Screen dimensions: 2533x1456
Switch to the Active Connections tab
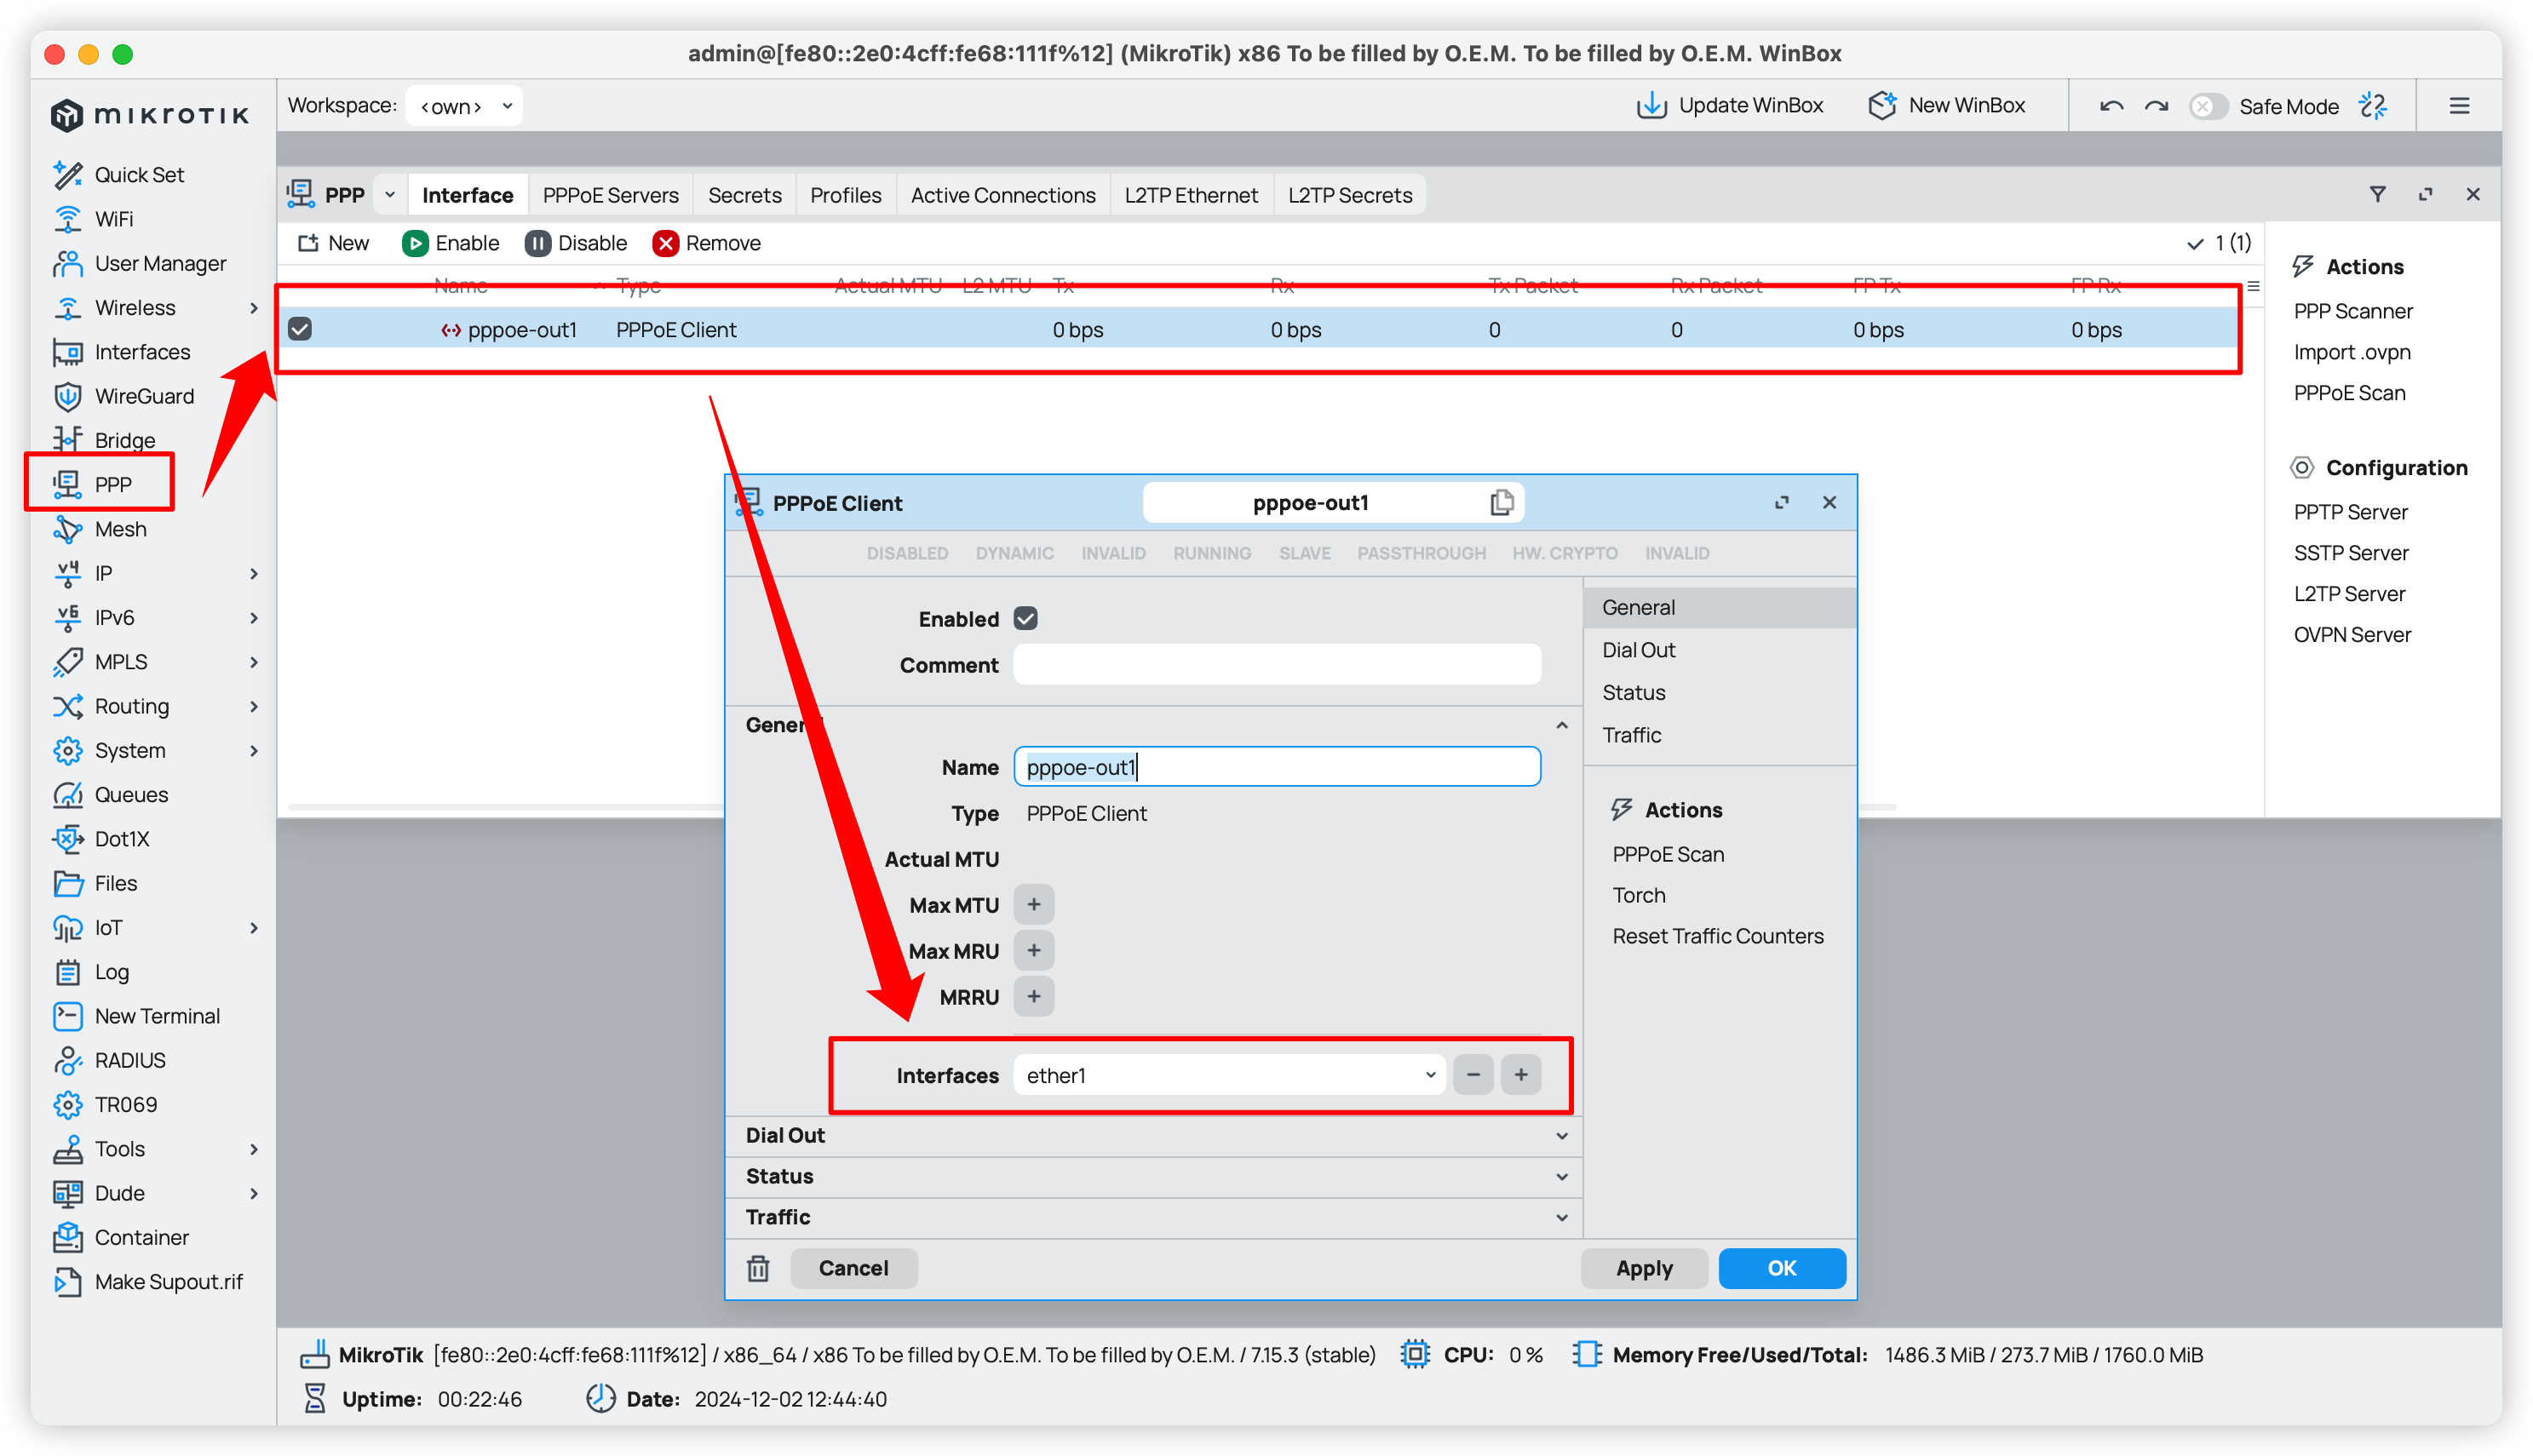pos(1002,195)
